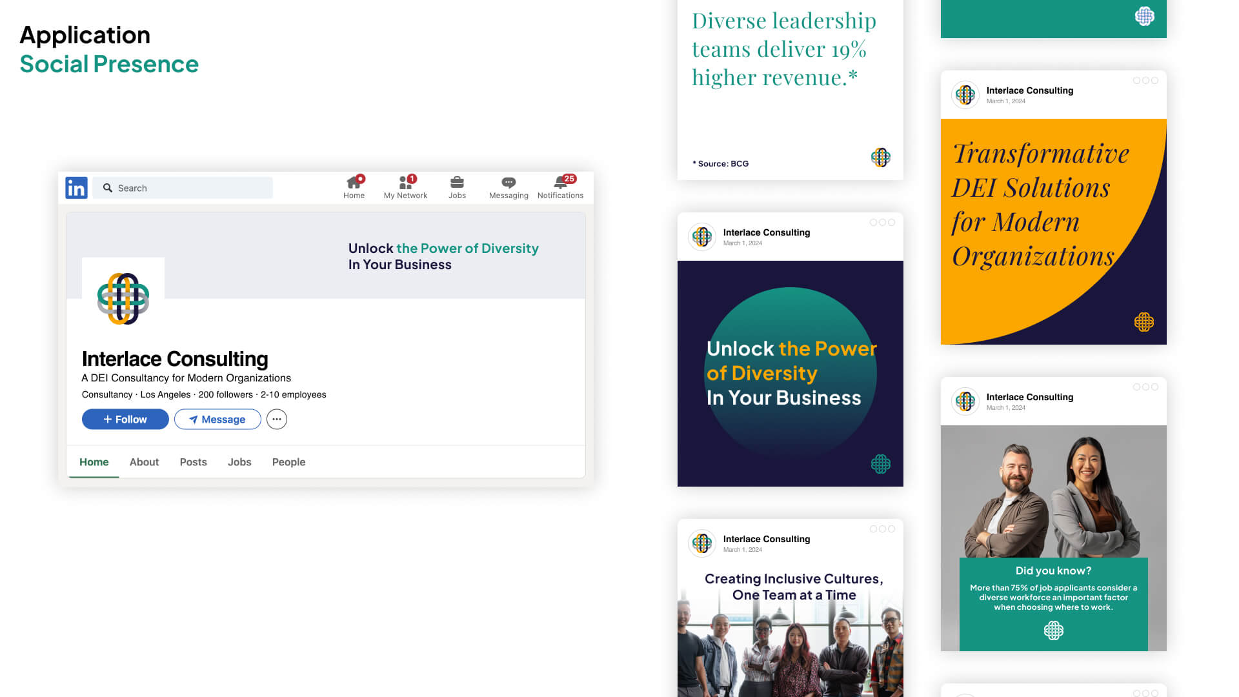
Task: Open the Home nav icon
Action: click(x=354, y=187)
